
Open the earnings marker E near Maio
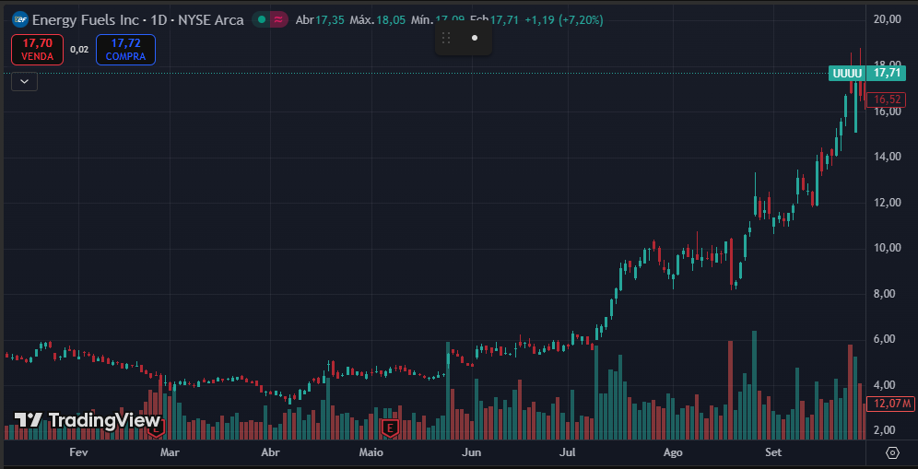[389, 428]
